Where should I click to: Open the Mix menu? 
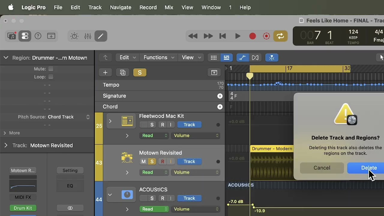[x=169, y=7]
